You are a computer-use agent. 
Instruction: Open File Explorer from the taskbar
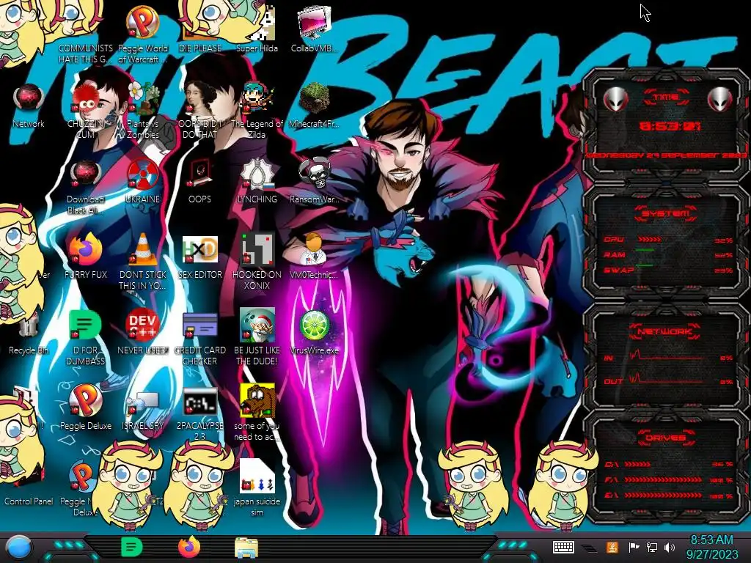tap(246, 548)
